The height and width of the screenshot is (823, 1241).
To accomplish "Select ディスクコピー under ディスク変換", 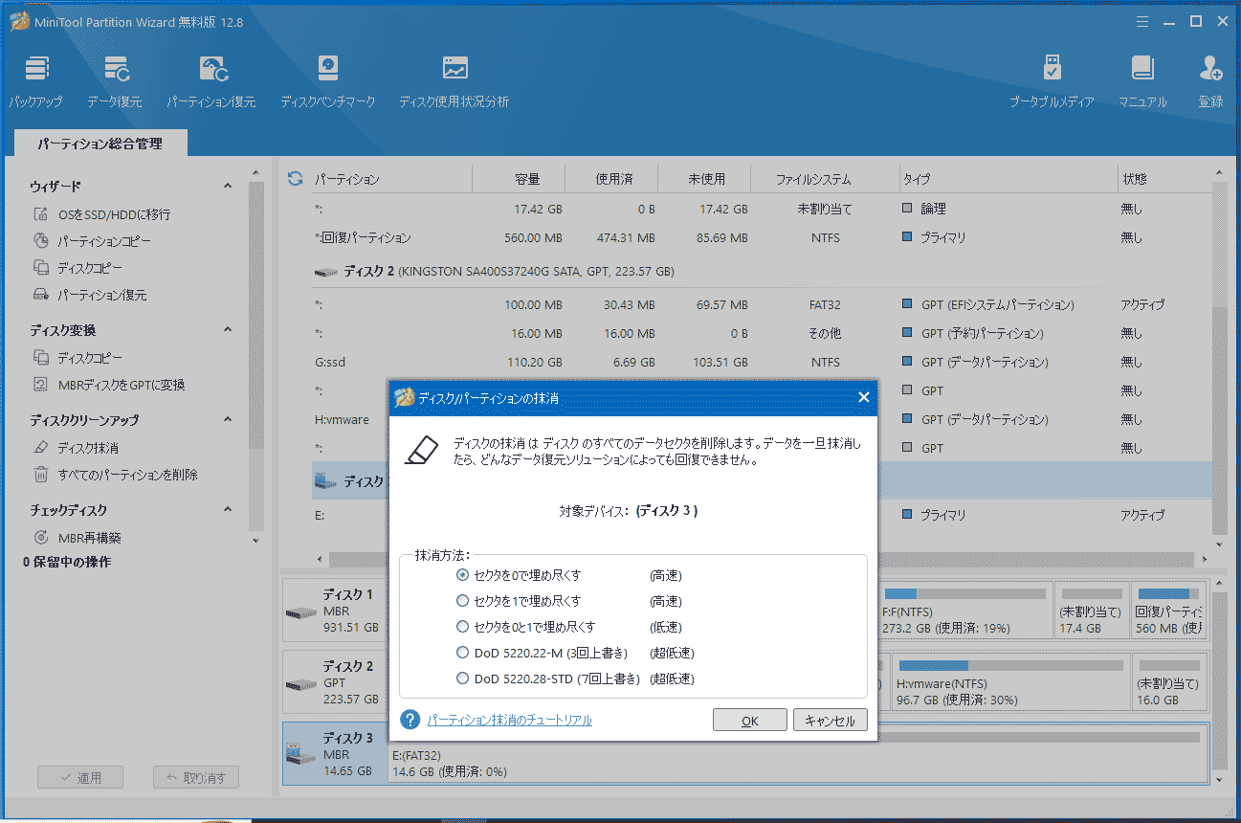I will pos(78,358).
